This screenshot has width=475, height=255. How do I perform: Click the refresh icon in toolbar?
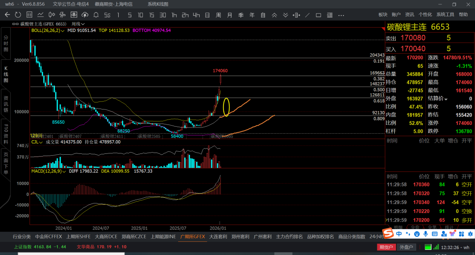[18, 15]
